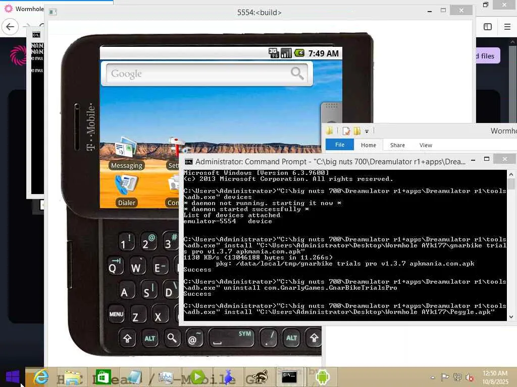Screen dimensions: 517x387
Task: Click the raccoon taskbar icon
Action: click(x=260, y=377)
